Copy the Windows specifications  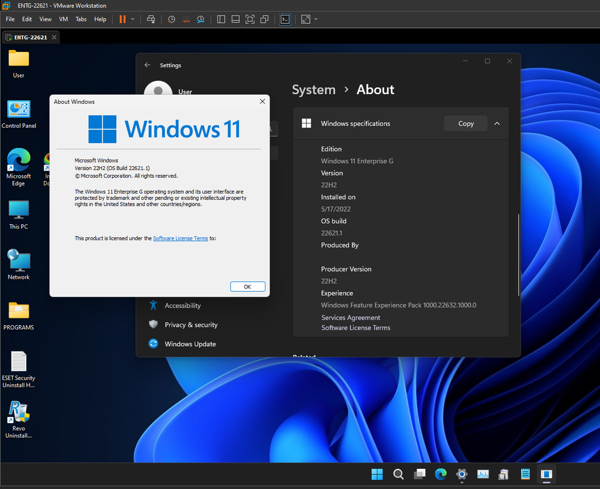pos(465,123)
